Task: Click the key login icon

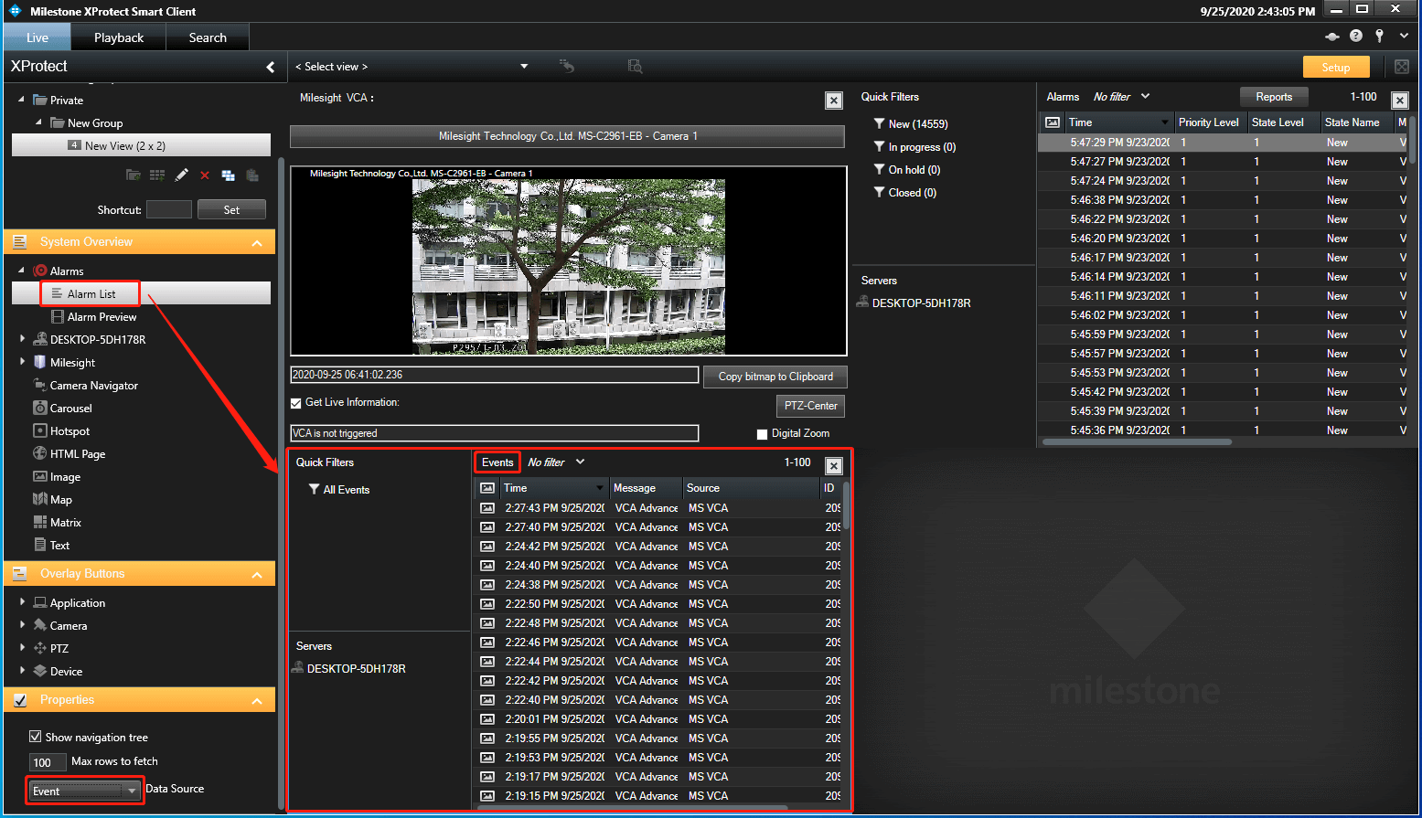Action: (1380, 36)
